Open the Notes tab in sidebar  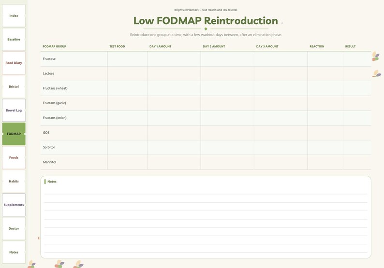pyautogui.click(x=14, y=252)
